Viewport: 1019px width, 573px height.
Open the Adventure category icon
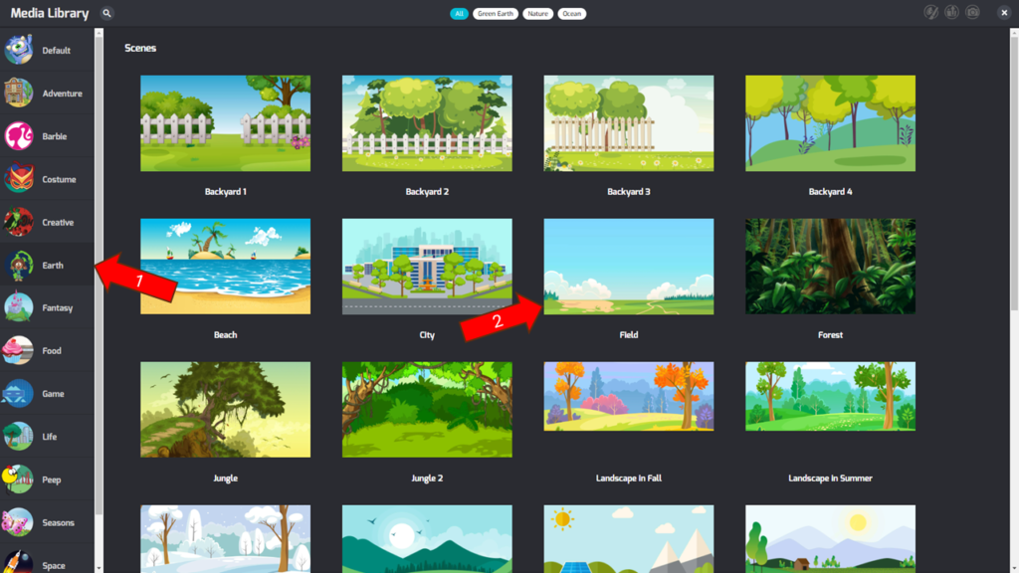point(19,94)
